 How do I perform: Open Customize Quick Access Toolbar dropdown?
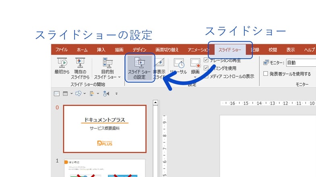point(116,94)
